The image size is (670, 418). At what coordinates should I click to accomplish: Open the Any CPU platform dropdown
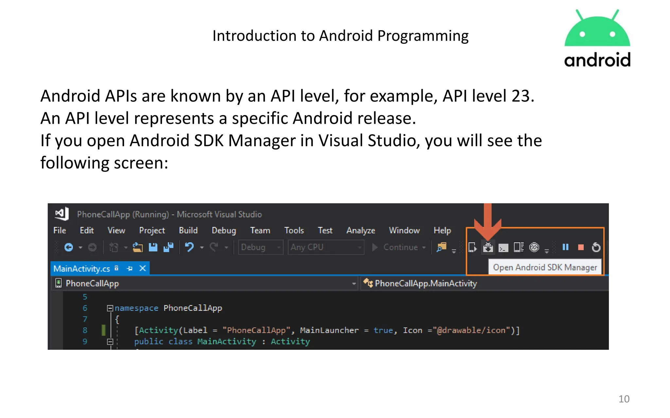point(326,247)
